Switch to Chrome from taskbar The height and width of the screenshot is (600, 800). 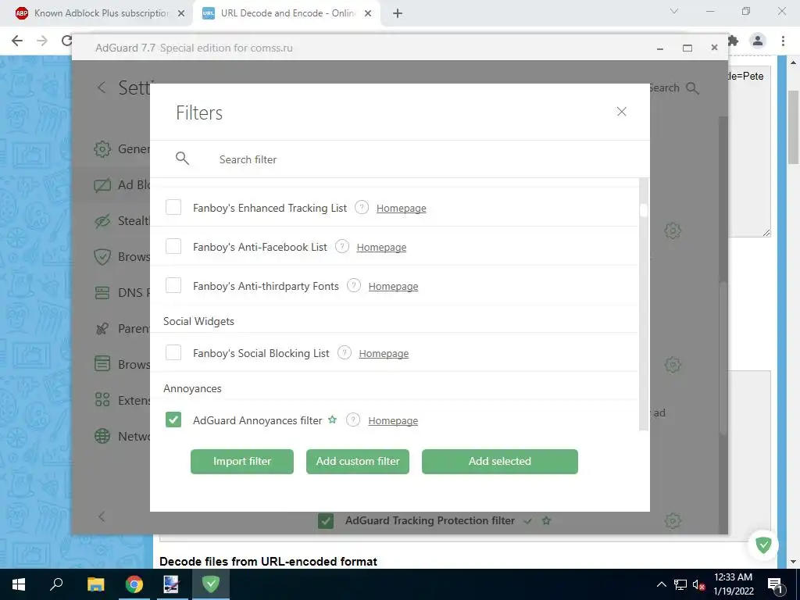[x=134, y=584]
